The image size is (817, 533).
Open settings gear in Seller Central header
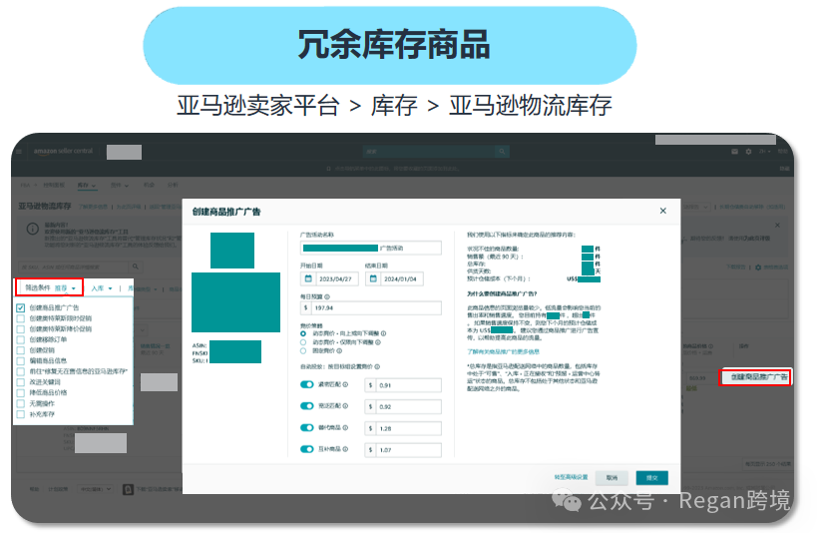(749, 152)
